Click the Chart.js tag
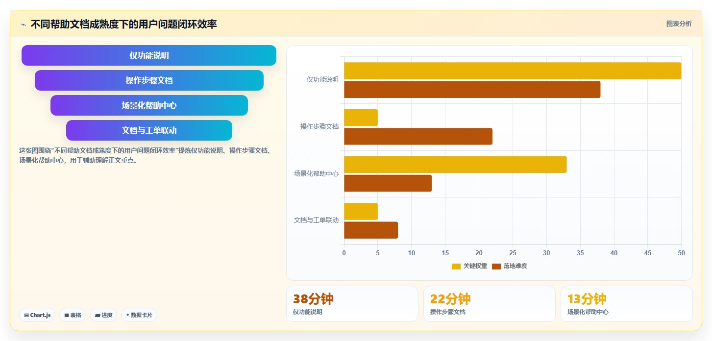 point(38,315)
